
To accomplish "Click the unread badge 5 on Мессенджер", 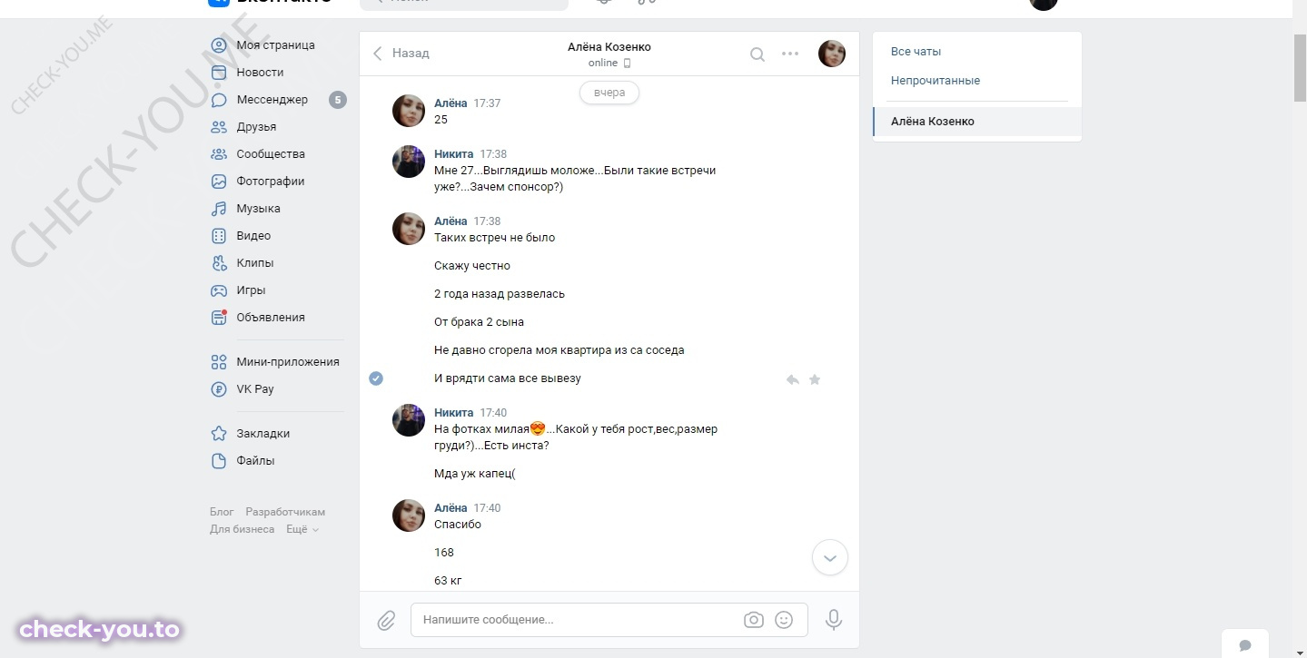I will point(338,100).
